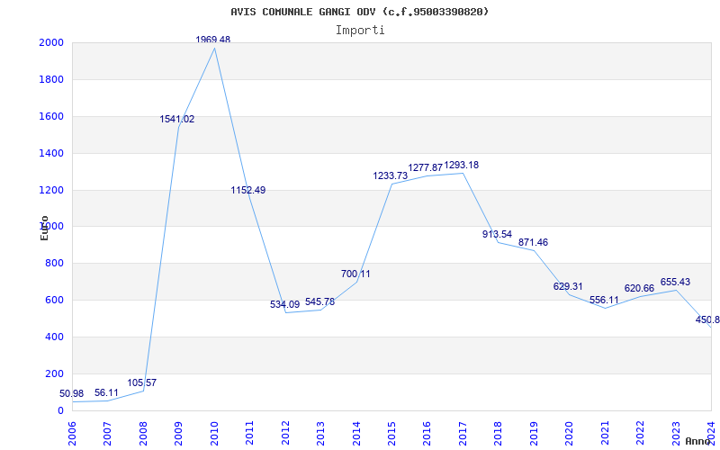Viewport: 720px width, 450px height.
Task: Click the 913.54 data label
Action: pos(498,235)
